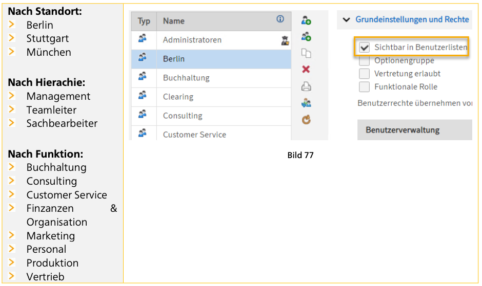Click the add user icon in toolbar
Viewport: 482px width, 286px height.
(x=306, y=20)
